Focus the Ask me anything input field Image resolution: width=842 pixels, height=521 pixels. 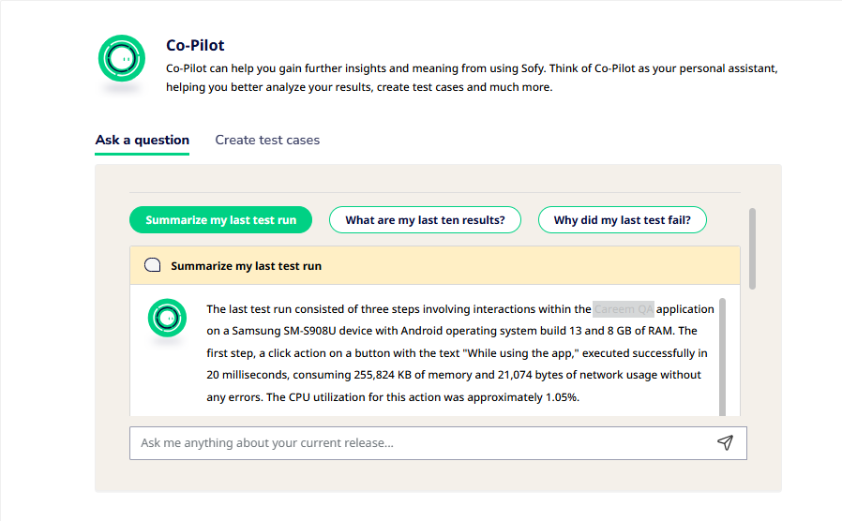click(438, 443)
